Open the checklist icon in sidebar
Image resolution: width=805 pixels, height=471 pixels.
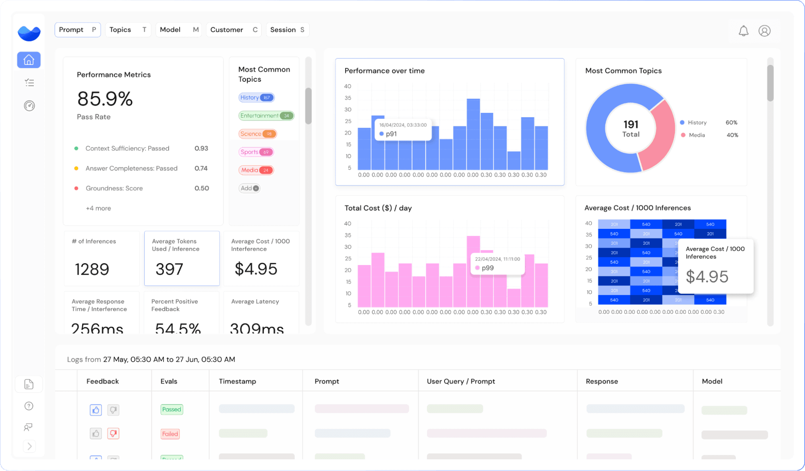pos(29,83)
